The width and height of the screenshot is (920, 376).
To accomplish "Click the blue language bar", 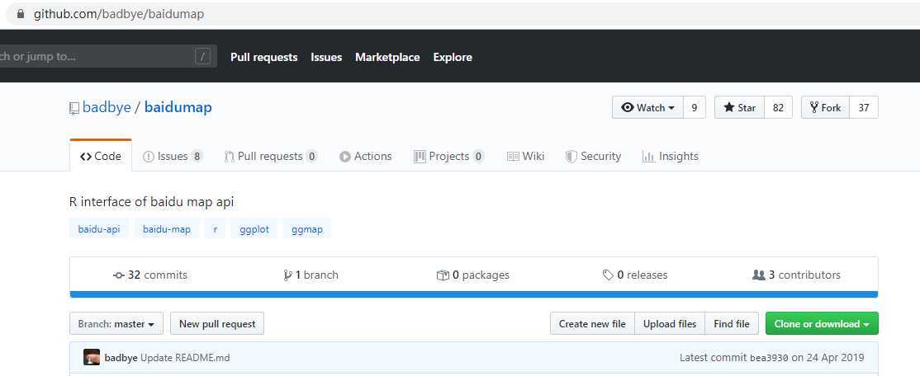I will (x=474, y=294).
